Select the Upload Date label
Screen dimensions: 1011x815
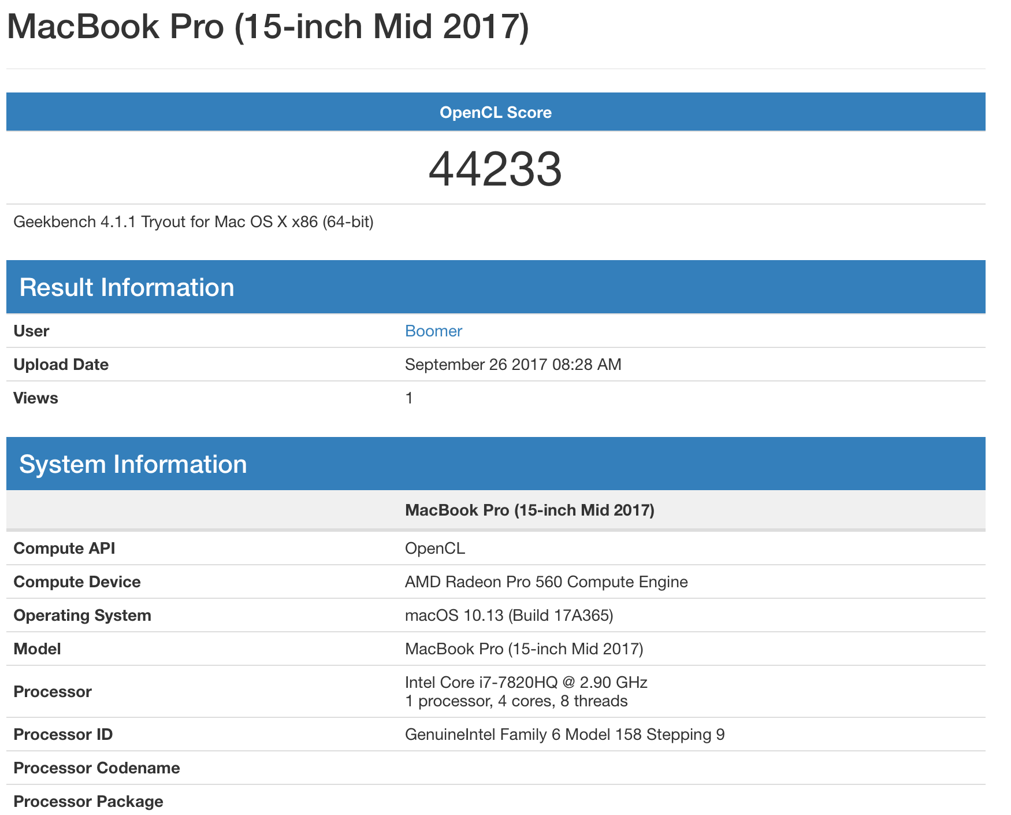(x=61, y=365)
